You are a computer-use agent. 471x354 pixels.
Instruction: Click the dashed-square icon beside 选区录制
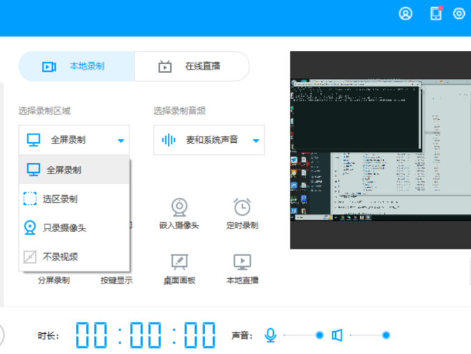coord(30,199)
